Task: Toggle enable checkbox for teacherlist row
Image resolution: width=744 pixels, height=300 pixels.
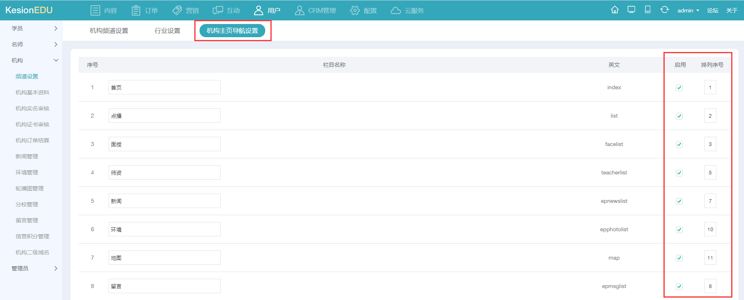Action: click(x=679, y=173)
